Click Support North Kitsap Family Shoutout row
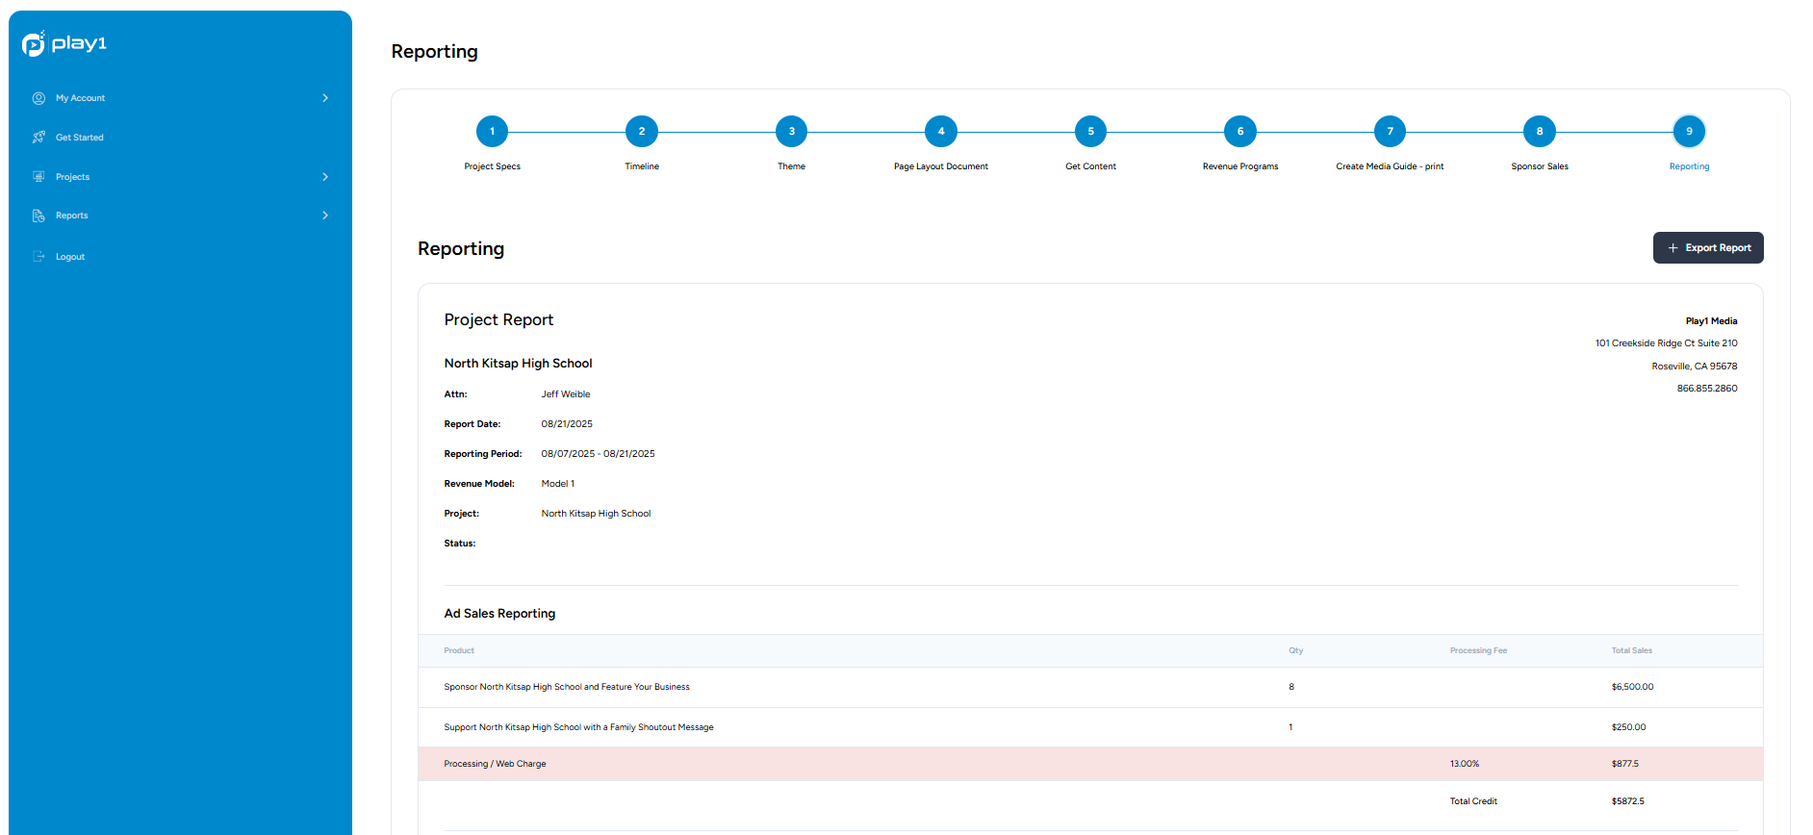1813x835 pixels. [1090, 727]
